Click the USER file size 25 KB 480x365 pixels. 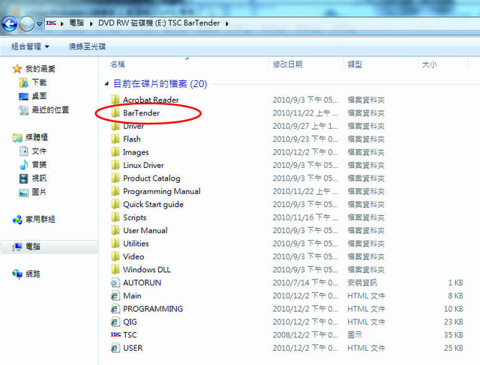tap(453, 348)
